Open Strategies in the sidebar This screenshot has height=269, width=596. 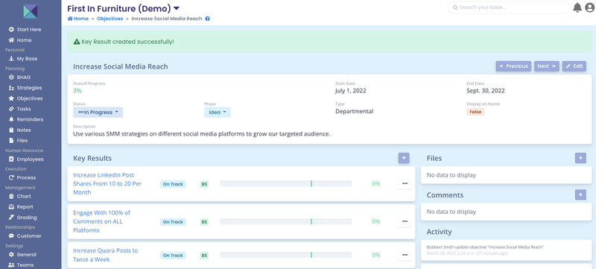tap(25, 88)
